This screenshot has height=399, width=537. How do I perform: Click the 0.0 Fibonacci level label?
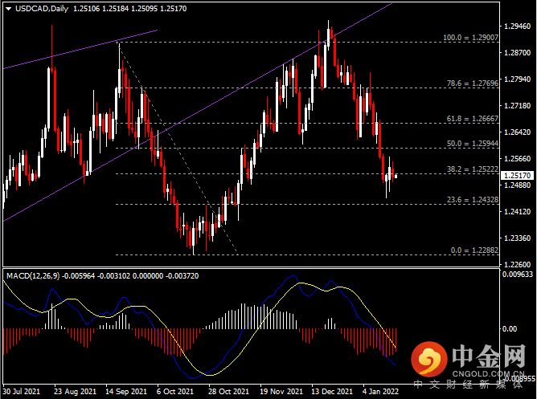[x=473, y=250]
